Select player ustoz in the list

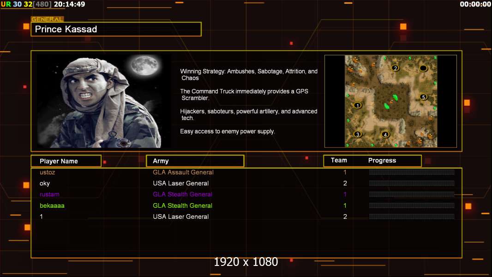pyautogui.click(x=48, y=172)
